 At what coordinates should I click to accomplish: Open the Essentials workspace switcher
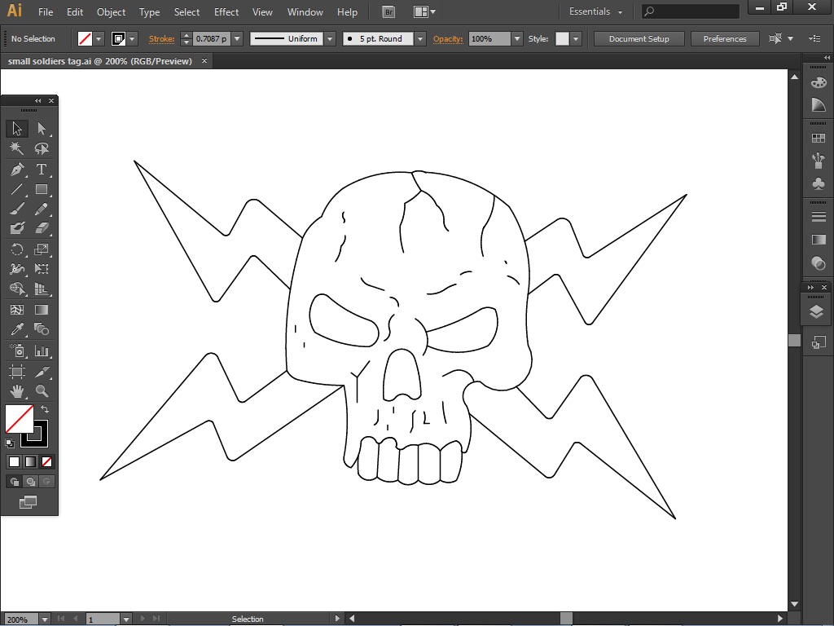[595, 11]
